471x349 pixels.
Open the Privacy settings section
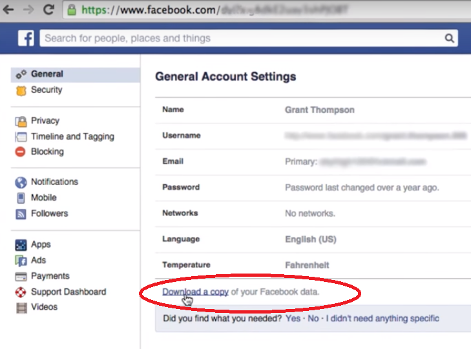(45, 121)
